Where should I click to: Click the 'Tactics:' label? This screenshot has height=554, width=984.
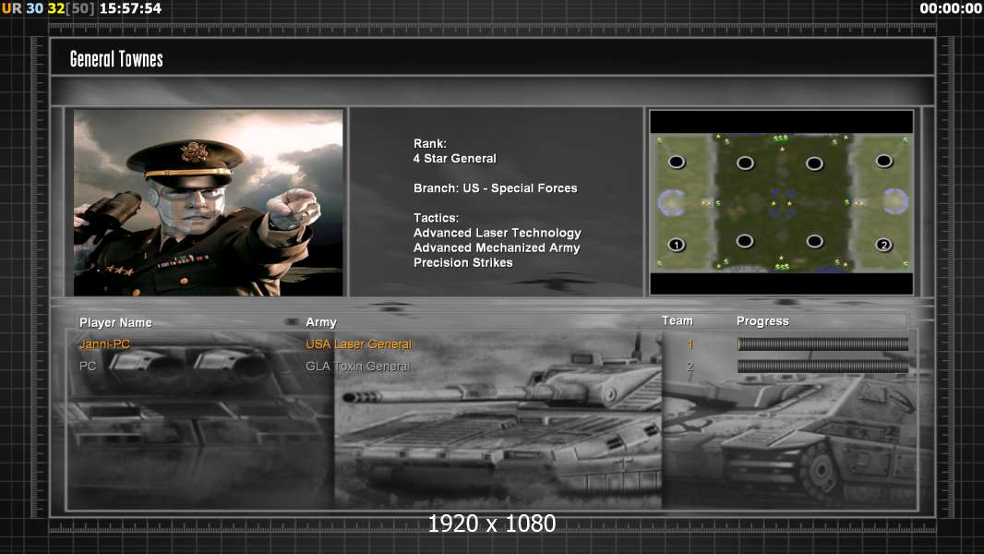(x=436, y=218)
